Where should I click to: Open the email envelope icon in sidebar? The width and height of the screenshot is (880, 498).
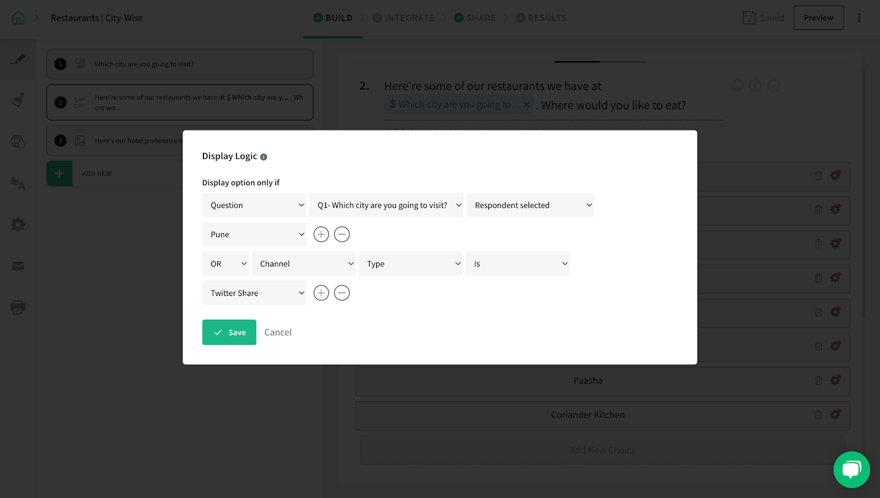click(x=18, y=266)
